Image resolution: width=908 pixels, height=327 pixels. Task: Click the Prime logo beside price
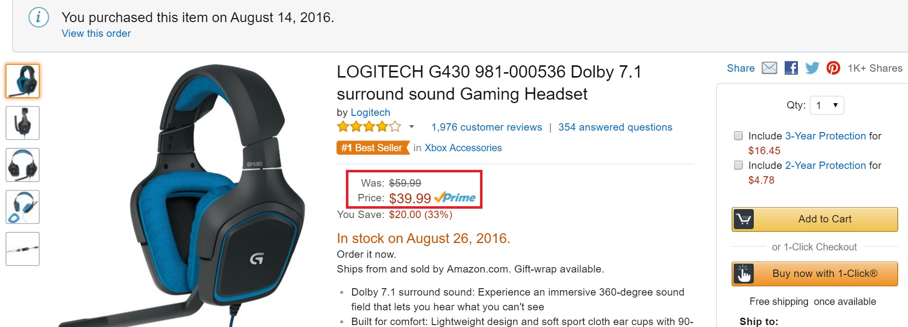pos(455,198)
